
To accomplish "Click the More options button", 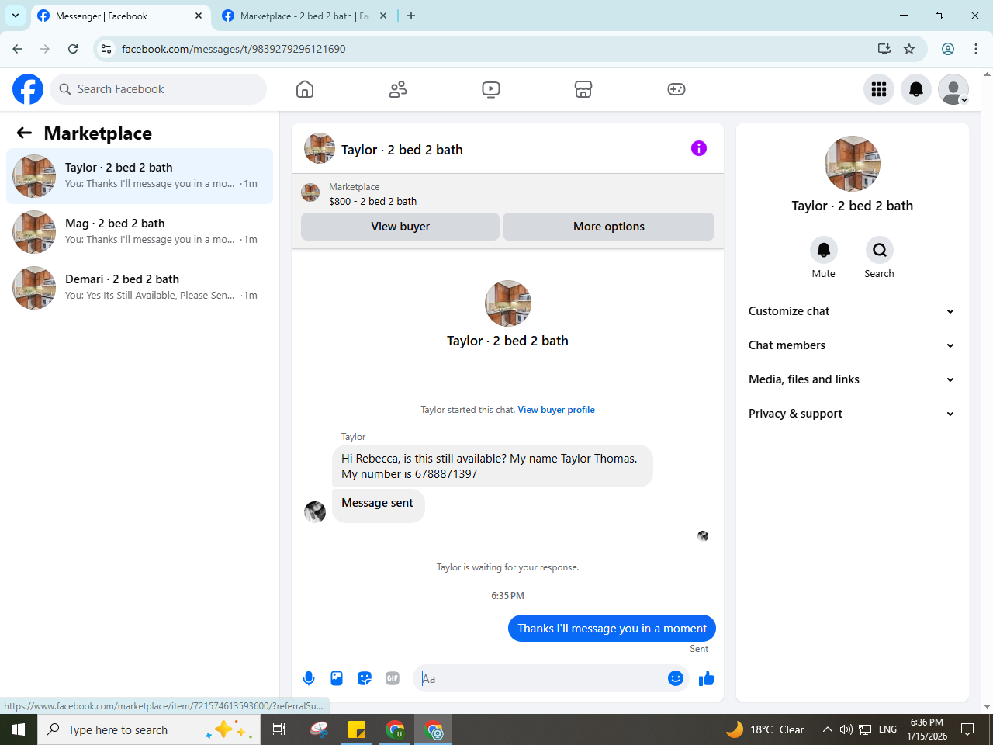I will 609,227.
